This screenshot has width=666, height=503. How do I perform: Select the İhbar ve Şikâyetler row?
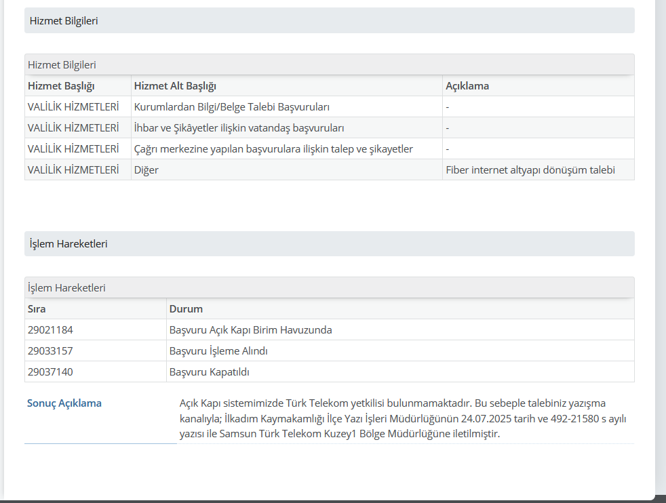click(x=329, y=127)
